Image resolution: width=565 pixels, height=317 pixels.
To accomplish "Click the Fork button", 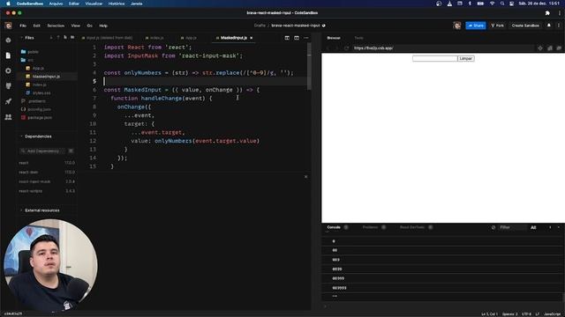I will pyautogui.click(x=497, y=26).
